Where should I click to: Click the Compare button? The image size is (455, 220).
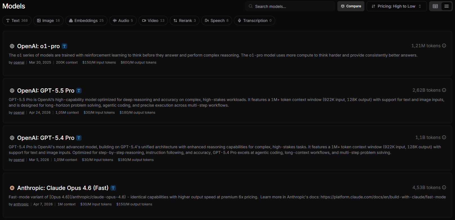pyautogui.click(x=351, y=6)
